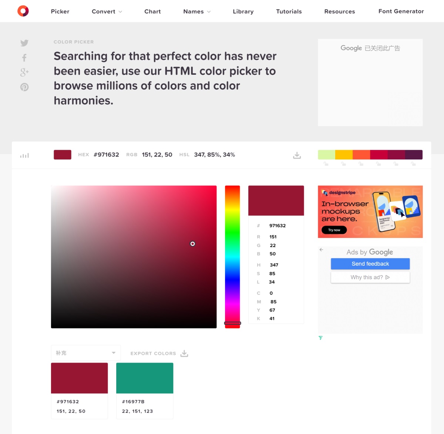Click the Export Colors download icon

[x=184, y=354]
